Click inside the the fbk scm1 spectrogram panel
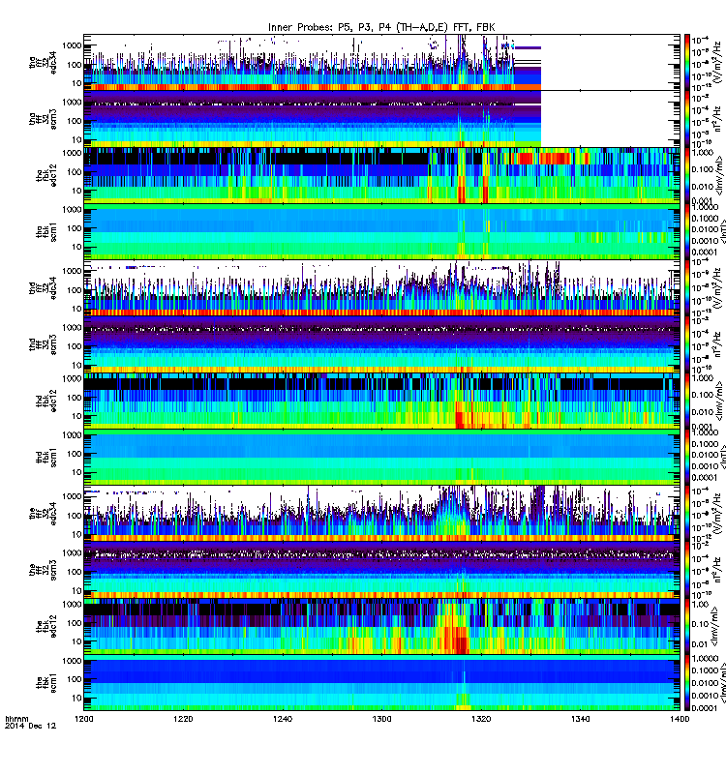726x774 pixels. point(381,683)
